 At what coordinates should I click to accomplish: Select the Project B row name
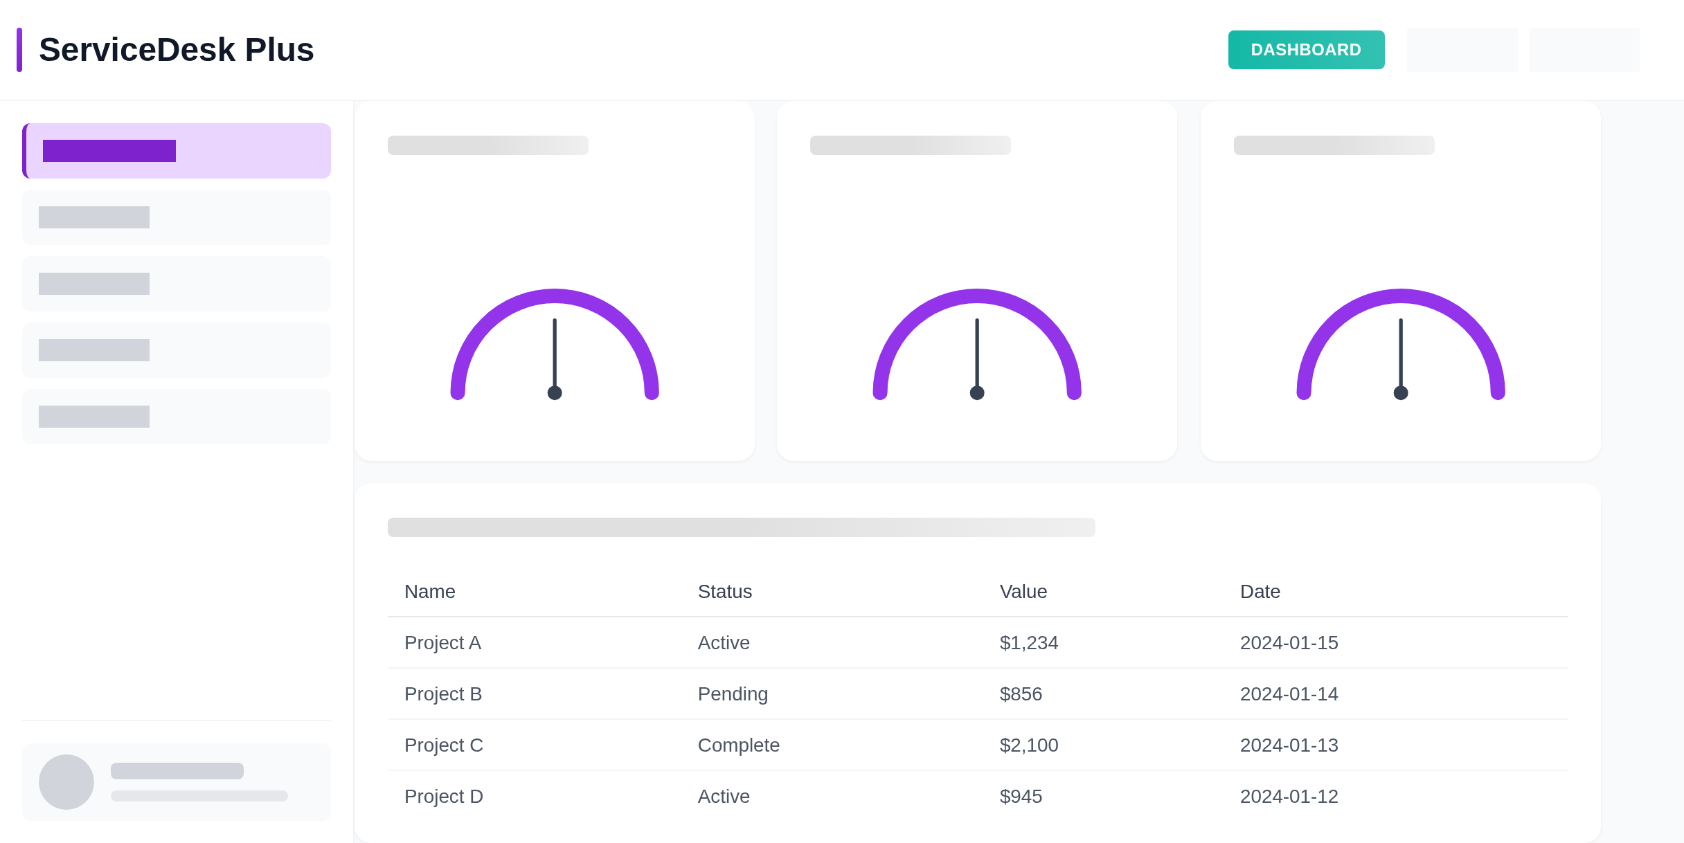coord(443,694)
